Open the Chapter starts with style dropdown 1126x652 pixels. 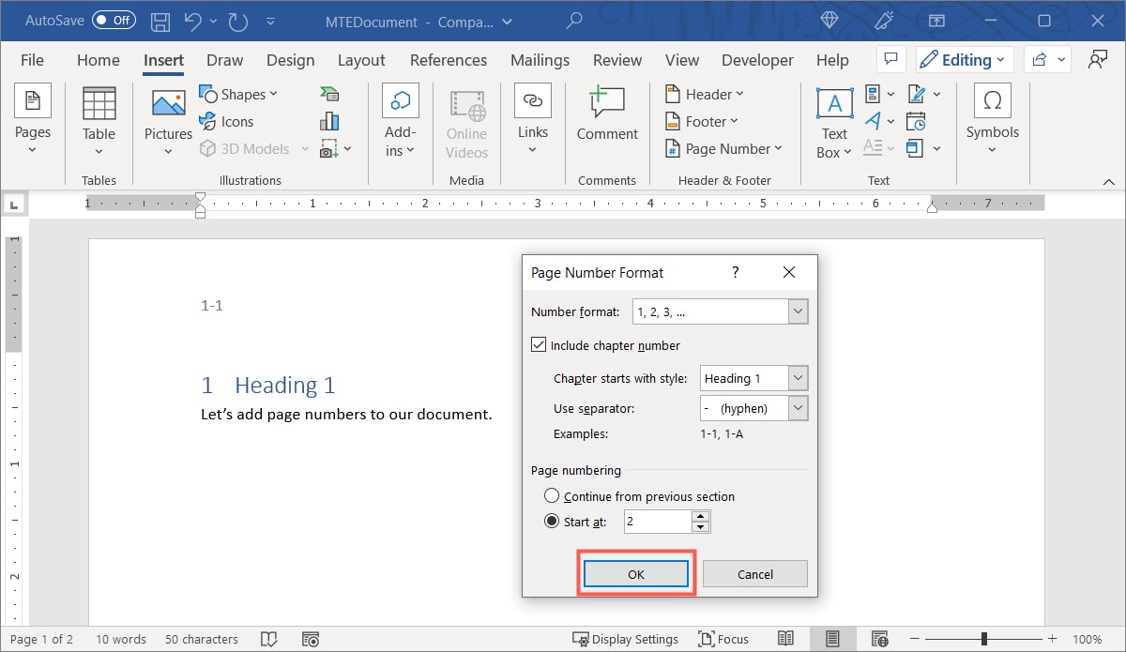[799, 377]
